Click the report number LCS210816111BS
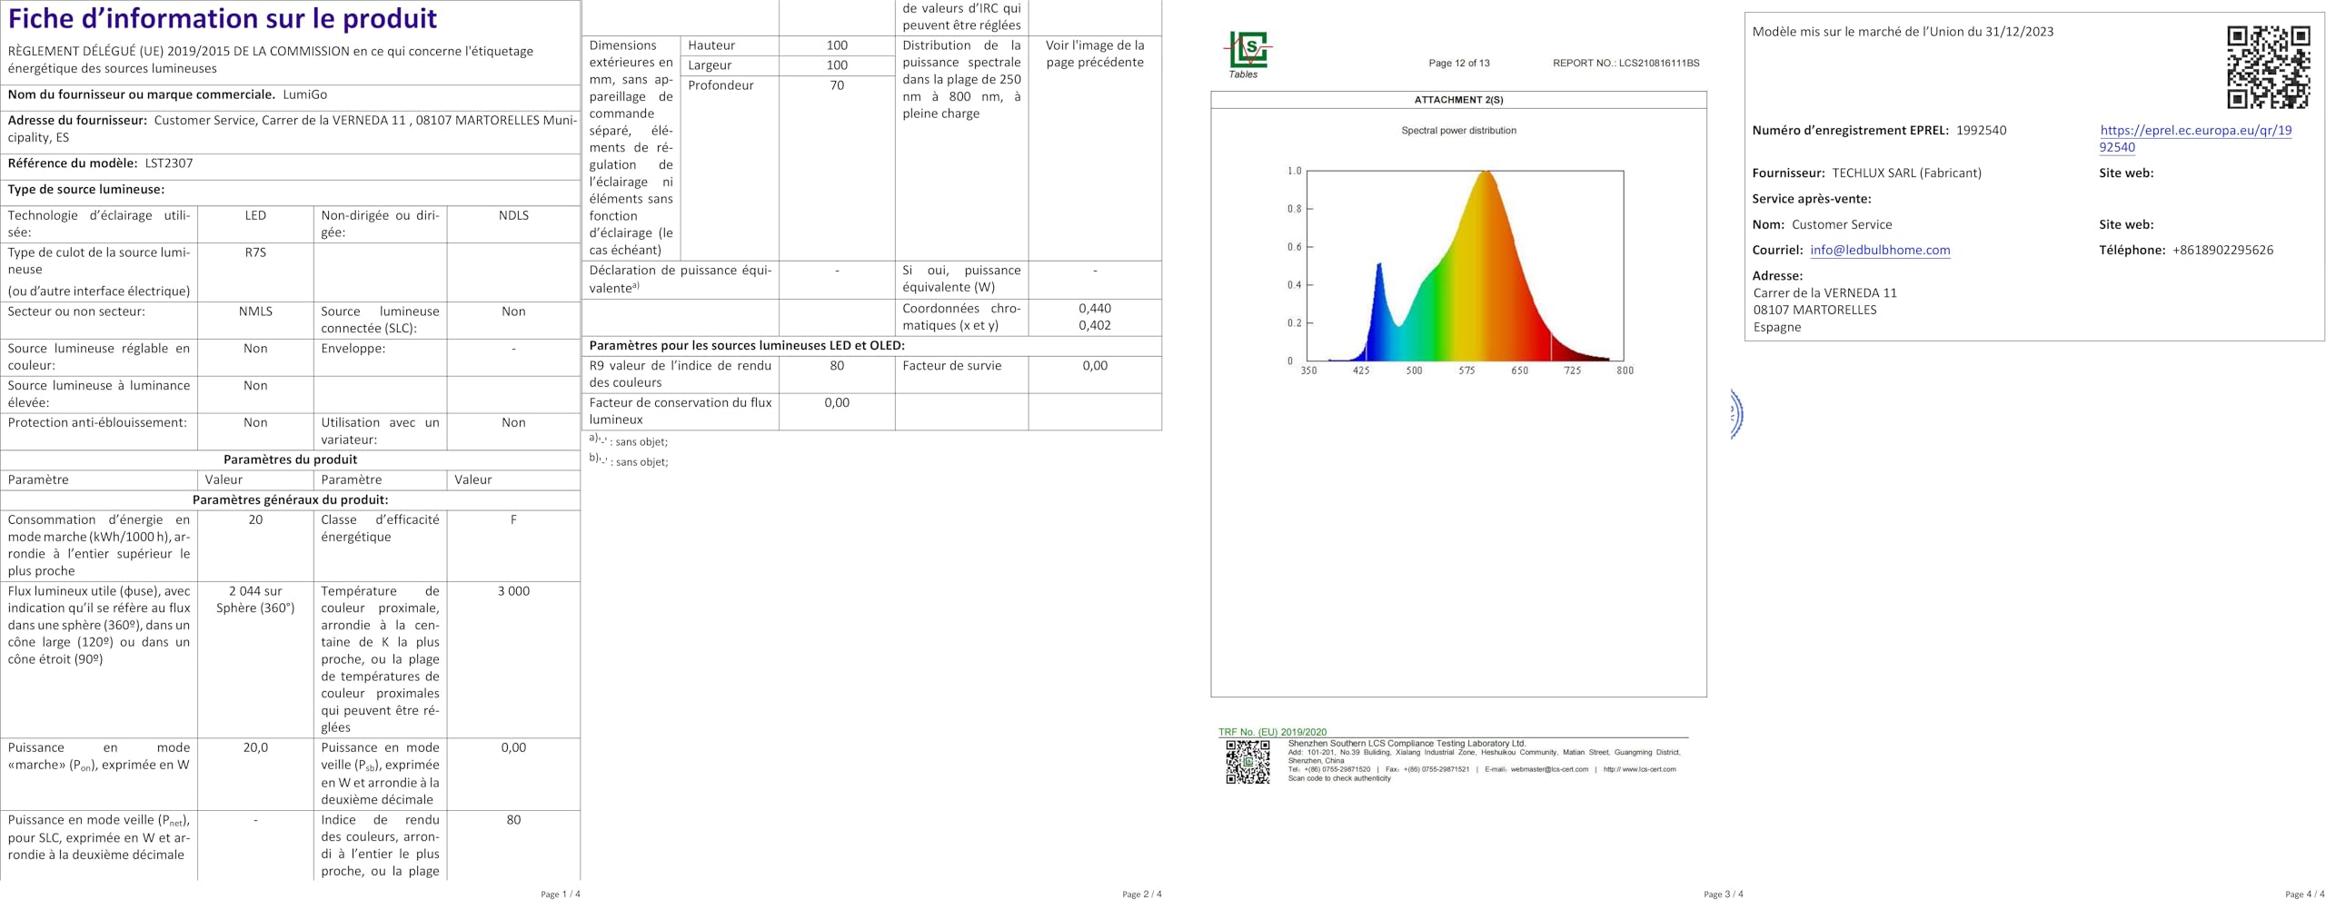 (1658, 64)
